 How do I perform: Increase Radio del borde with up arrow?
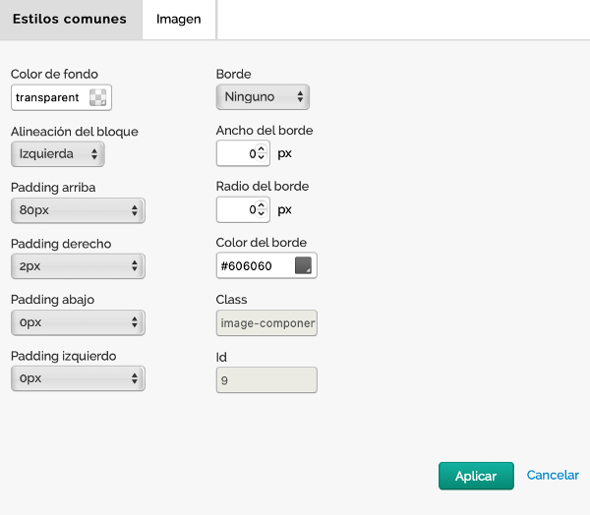(262, 204)
